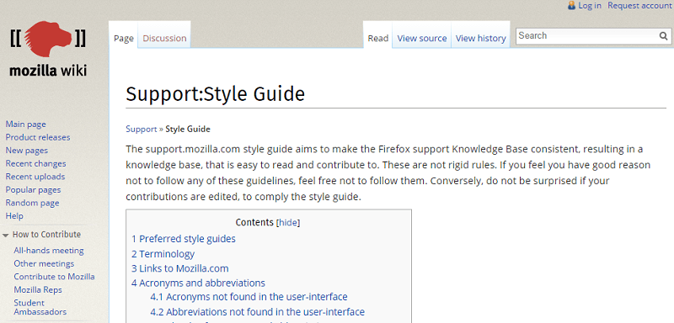Open the Help sidebar link
The width and height of the screenshot is (674, 323).
pos(14,216)
